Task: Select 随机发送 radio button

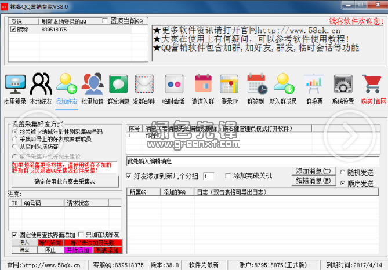Action: click(x=343, y=172)
